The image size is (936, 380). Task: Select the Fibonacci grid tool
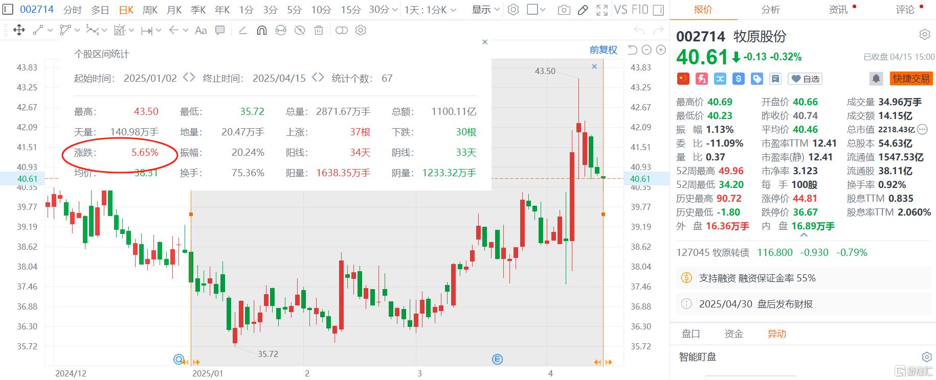coord(120,31)
